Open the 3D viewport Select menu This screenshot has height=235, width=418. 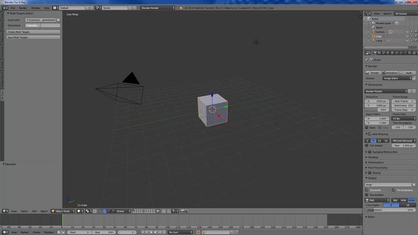(x=24, y=211)
